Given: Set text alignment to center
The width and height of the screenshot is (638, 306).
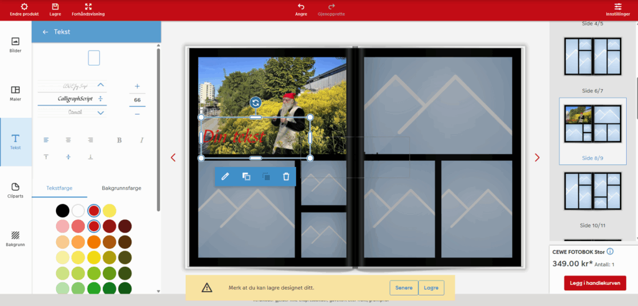Looking at the screenshot, I should (68, 140).
